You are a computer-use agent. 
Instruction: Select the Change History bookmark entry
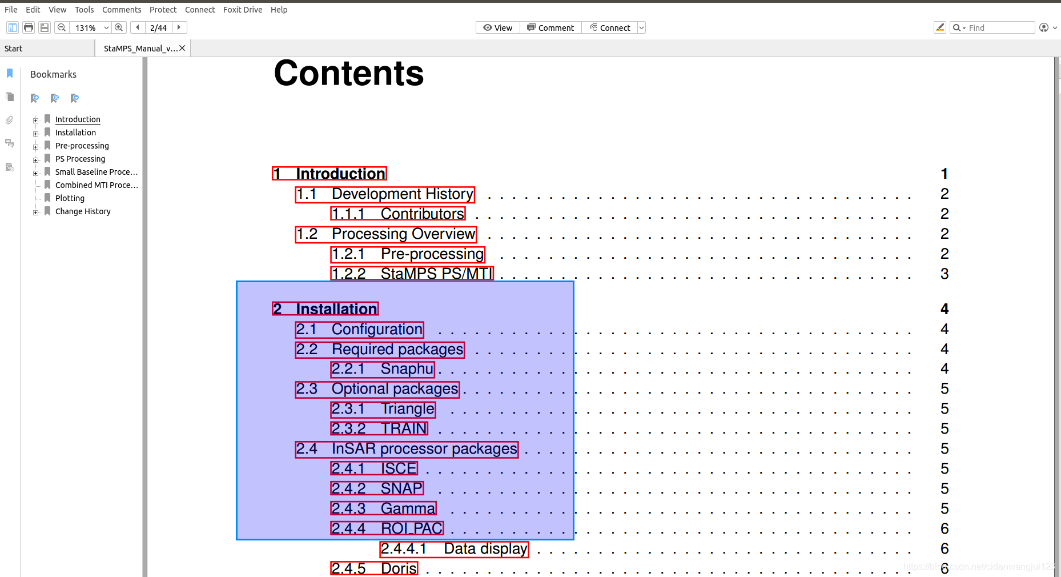pos(83,211)
